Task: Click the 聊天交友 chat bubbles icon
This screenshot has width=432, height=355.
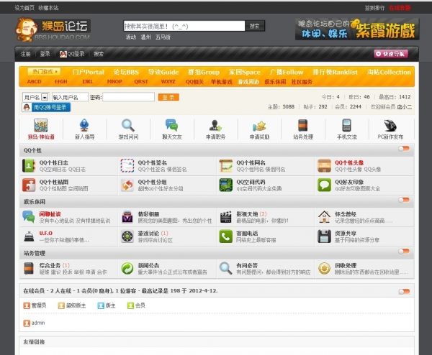Action: [x=171, y=125]
